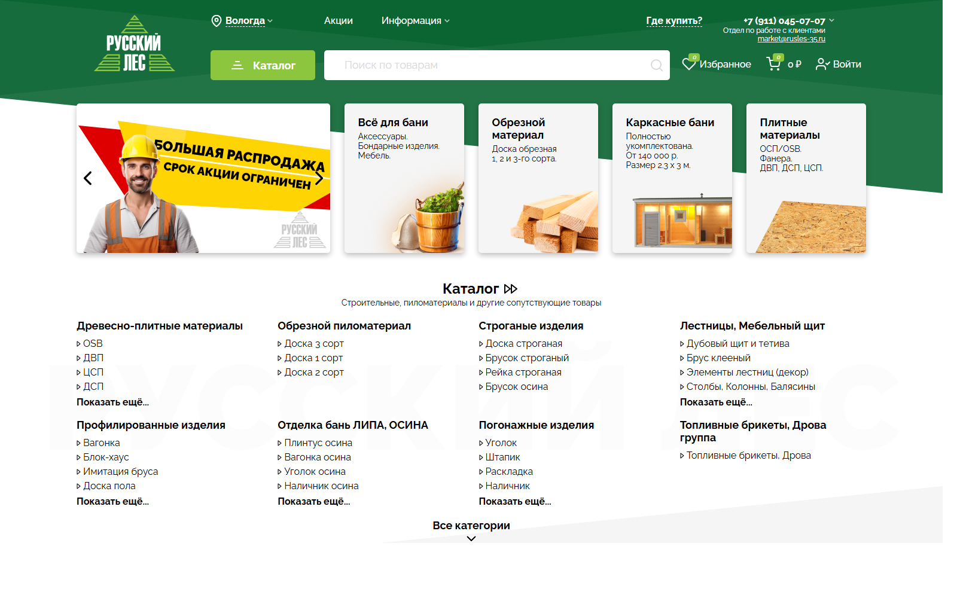The width and height of the screenshot is (957, 598).
Task: Open the Большая распродажа banner
Action: [203, 178]
